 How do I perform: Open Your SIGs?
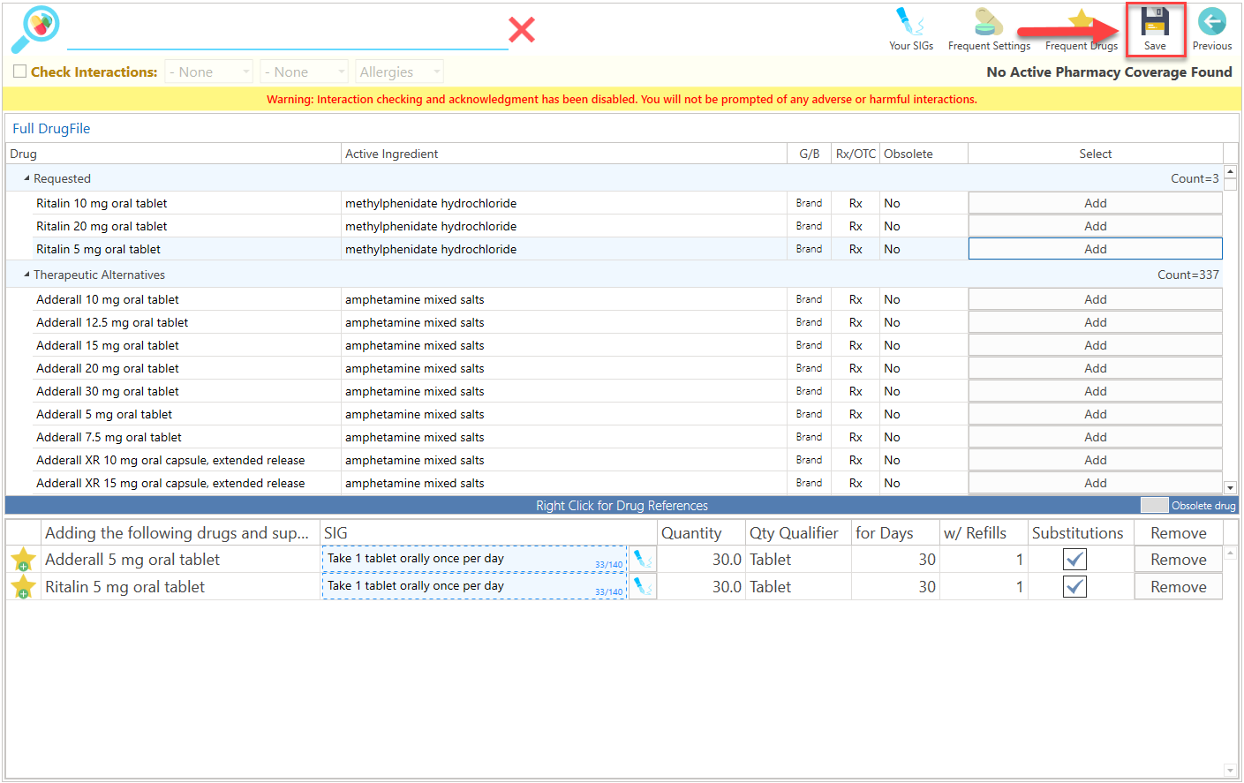pos(911,30)
